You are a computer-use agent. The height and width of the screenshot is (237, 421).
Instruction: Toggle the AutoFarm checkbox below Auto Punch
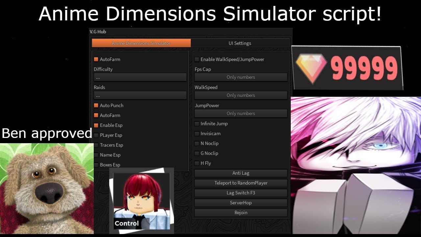[96, 116]
